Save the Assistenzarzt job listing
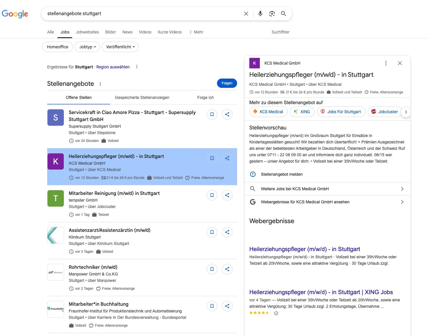Image resolution: width=427 pixels, height=336 pixels. point(212,232)
